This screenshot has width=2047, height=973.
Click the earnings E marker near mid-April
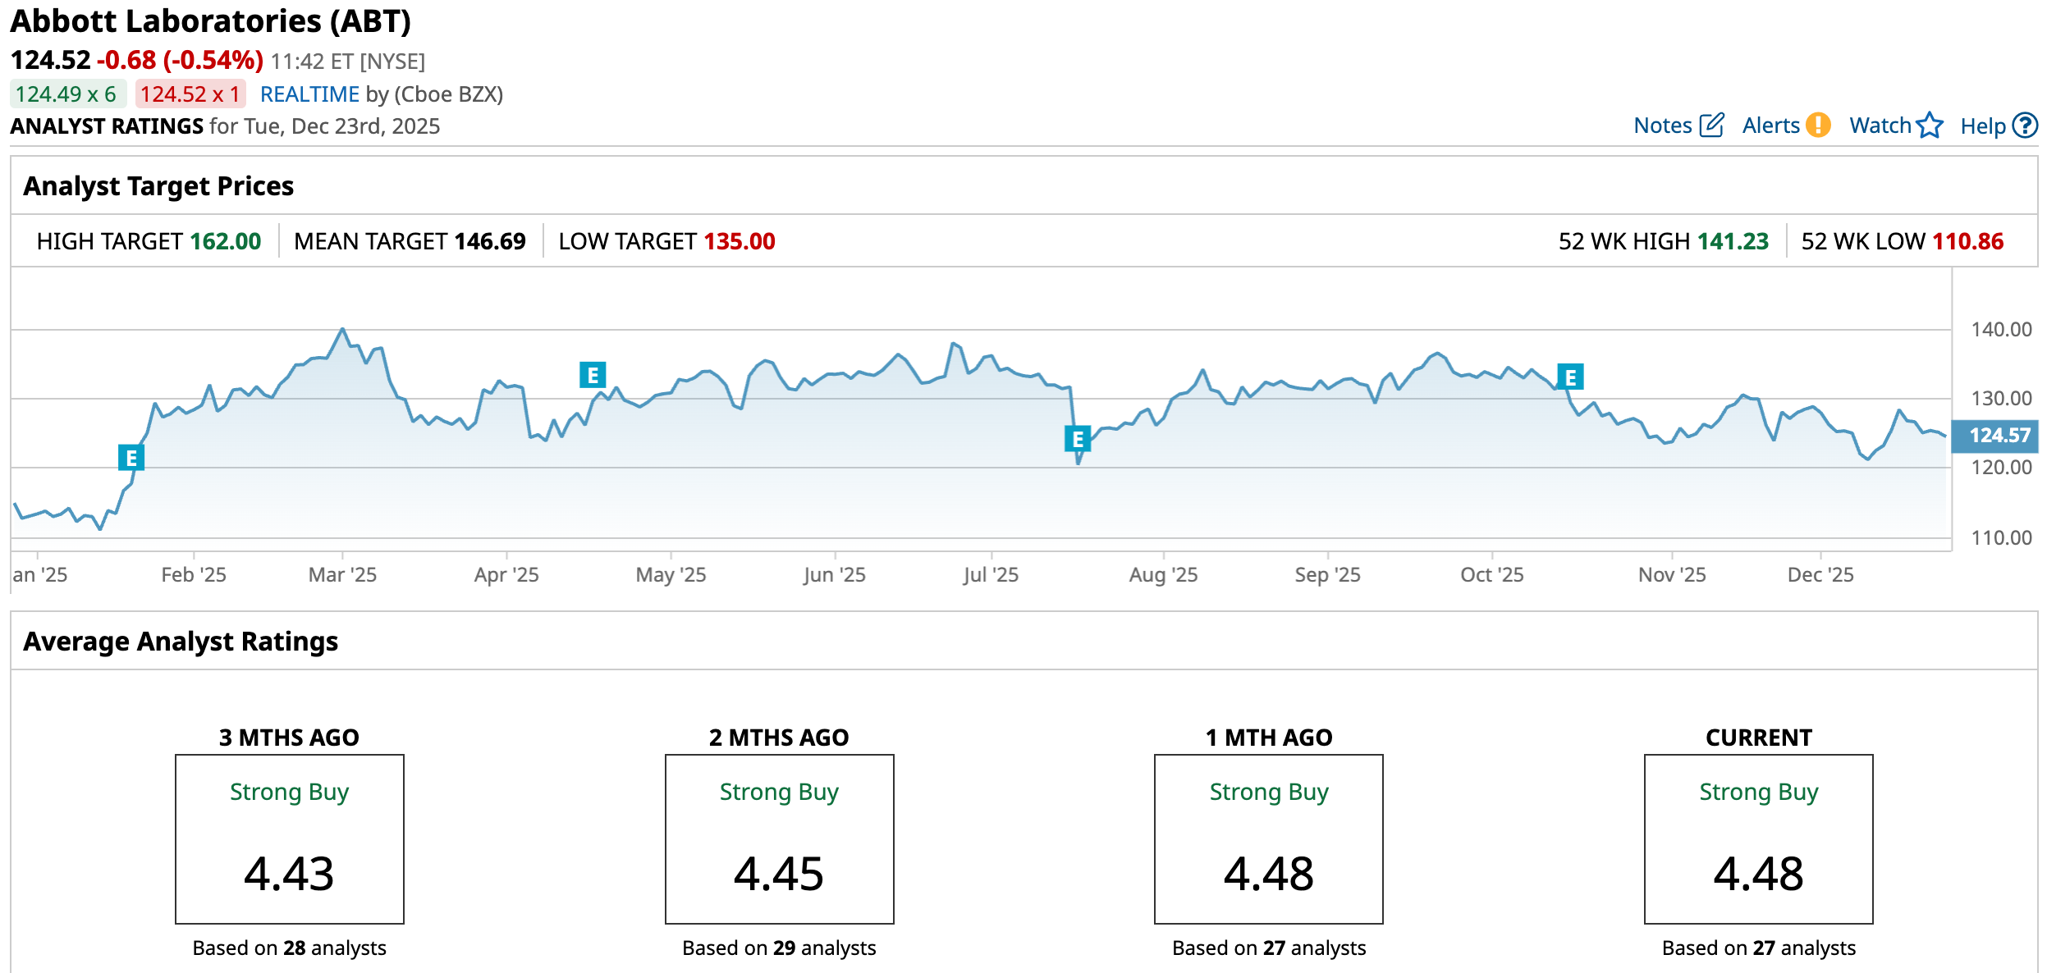tap(593, 375)
